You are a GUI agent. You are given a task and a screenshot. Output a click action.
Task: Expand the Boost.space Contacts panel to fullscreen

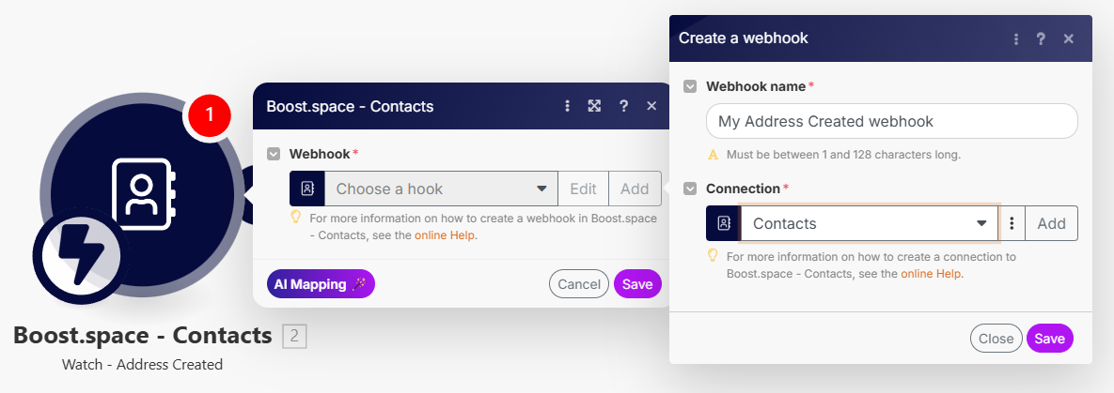coord(594,106)
